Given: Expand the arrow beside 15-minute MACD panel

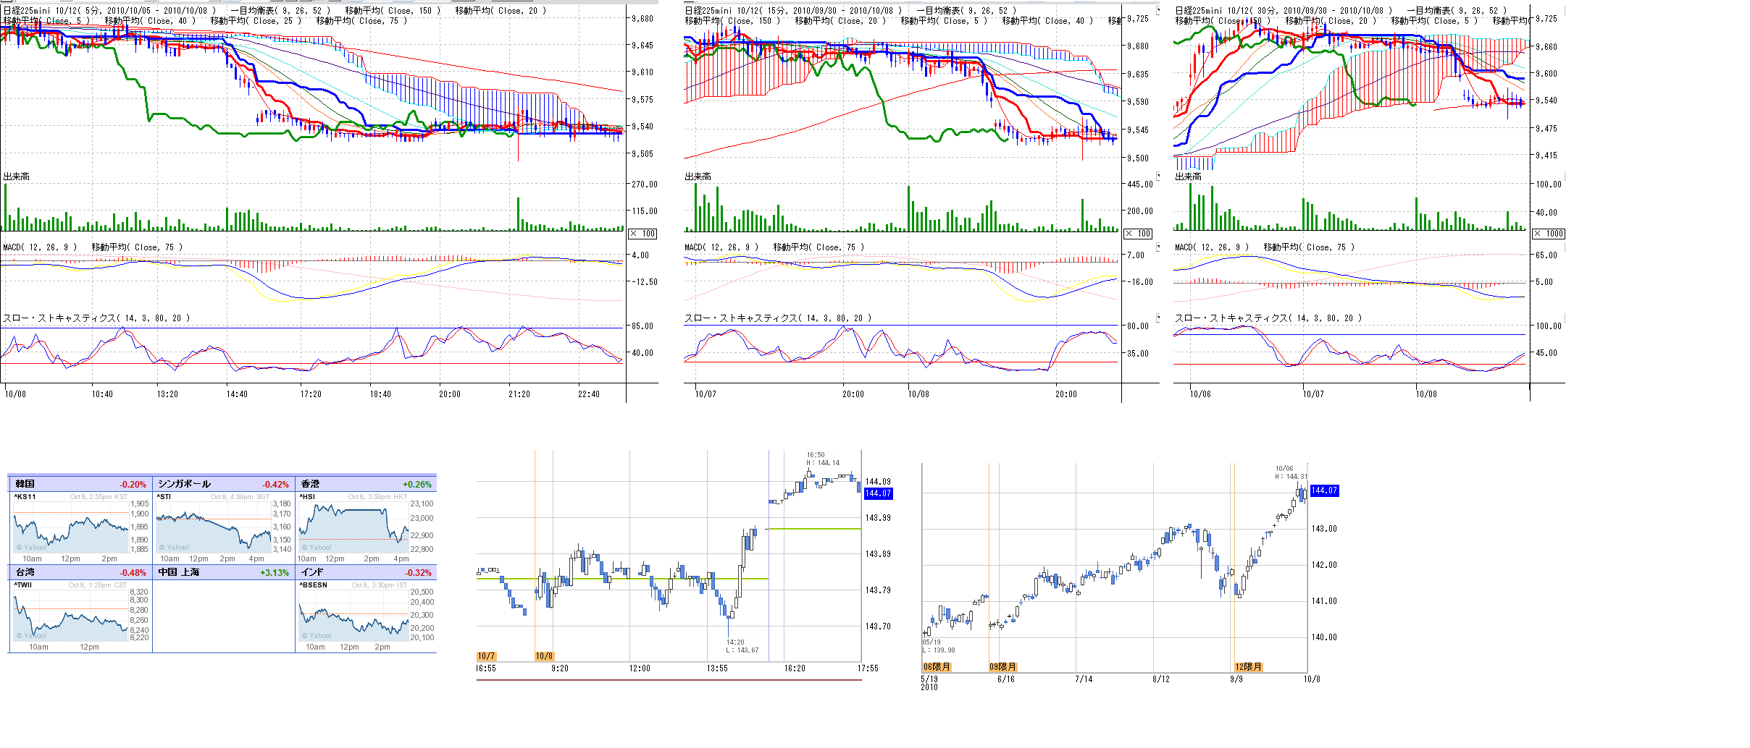Looking at the screenshot, I should tap(1157, 247).
